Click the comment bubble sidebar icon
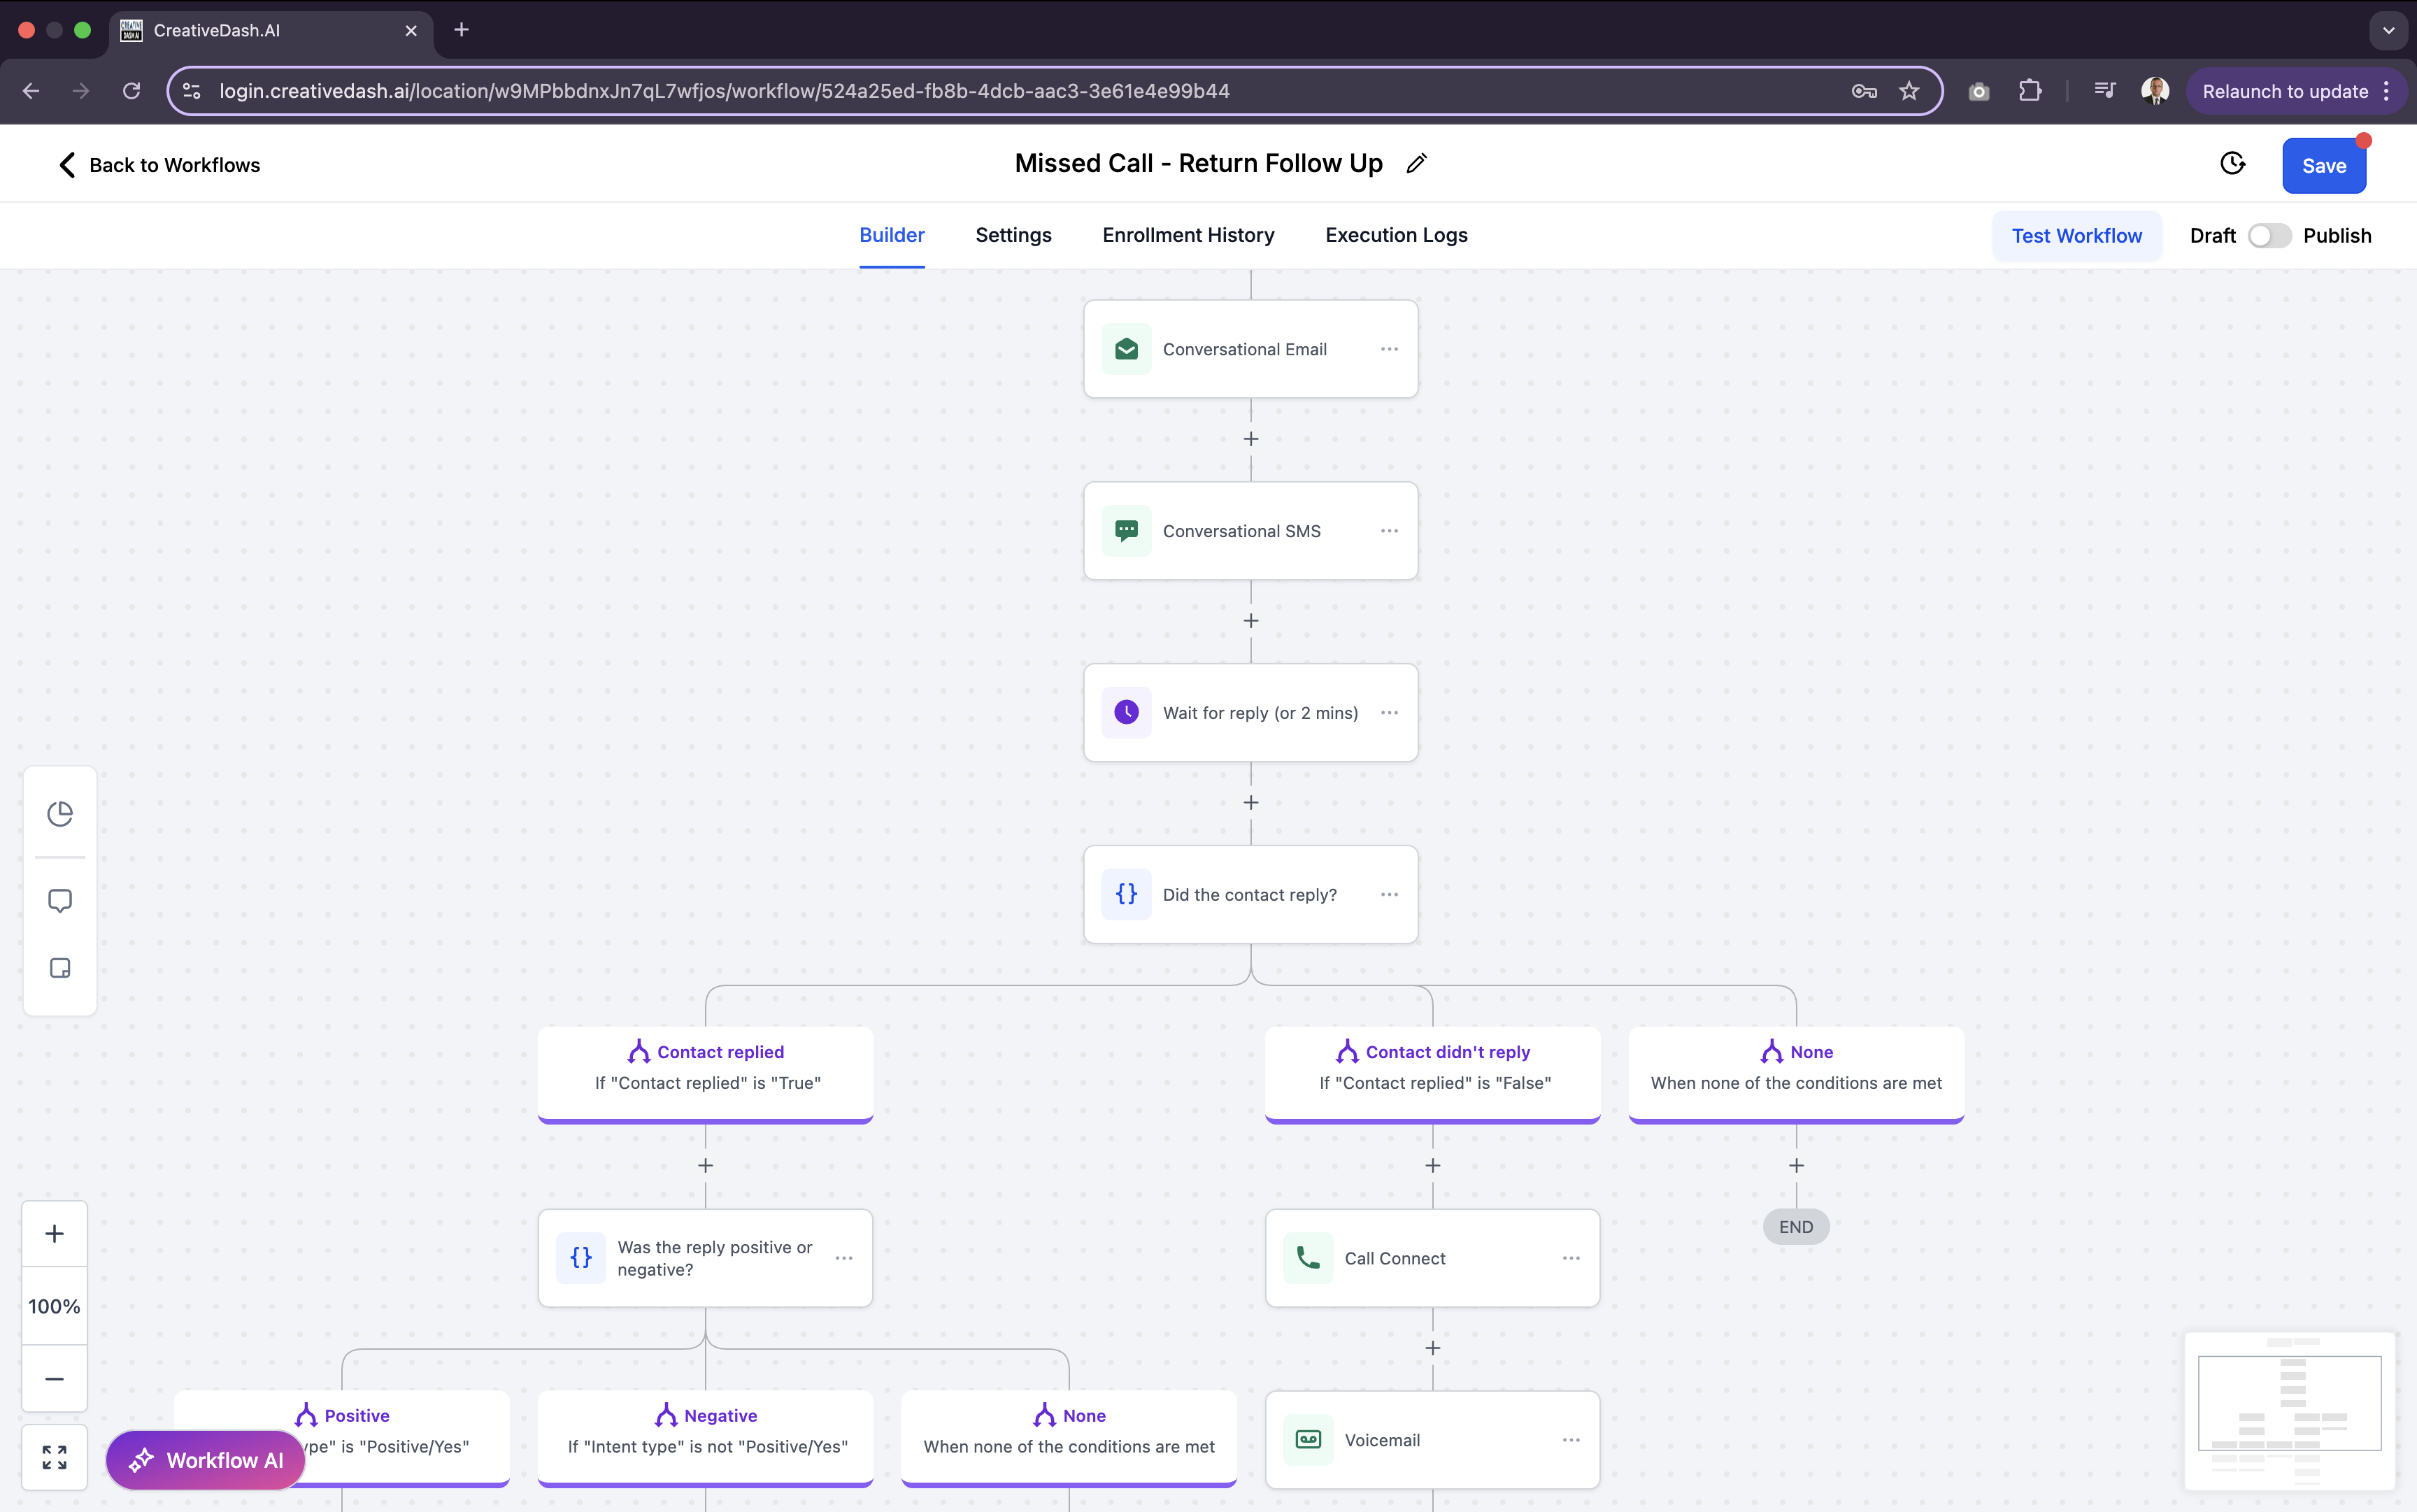This screenshot has width=2417, height=1512. click(x=60, y=900)
